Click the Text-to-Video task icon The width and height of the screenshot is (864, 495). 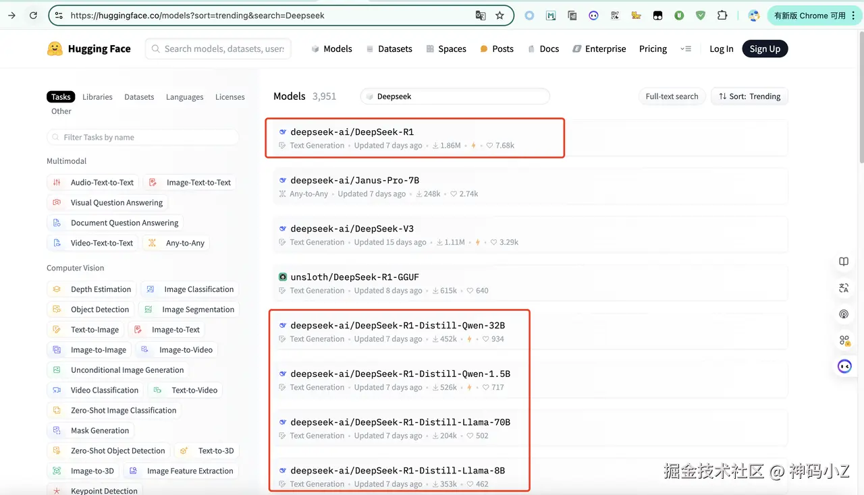[x=157, y=390]
